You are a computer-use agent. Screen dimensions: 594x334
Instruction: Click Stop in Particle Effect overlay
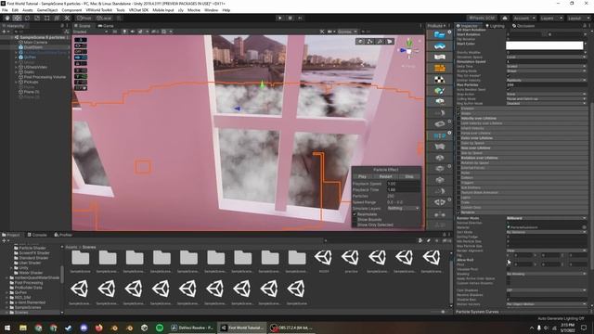pos(409,176)
